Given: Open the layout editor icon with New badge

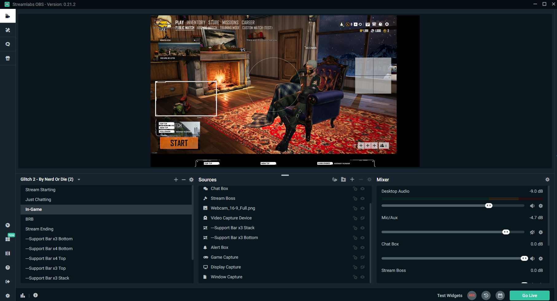Looking at the screenshot, I should point(8,239).
